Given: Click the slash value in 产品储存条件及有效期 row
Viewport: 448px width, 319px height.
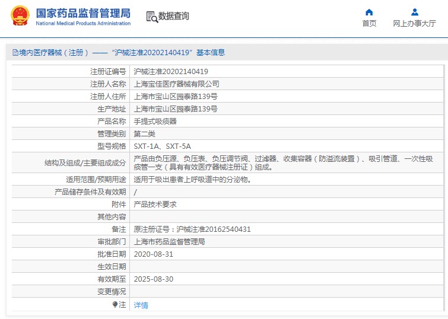Looking at the screenshot, I should (x=135, y=192).
